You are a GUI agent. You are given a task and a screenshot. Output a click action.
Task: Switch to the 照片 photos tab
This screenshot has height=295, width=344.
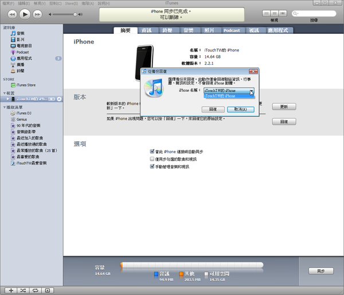[x=209, y=30]
